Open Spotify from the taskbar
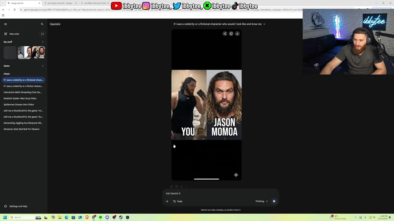 click(100, 217)
